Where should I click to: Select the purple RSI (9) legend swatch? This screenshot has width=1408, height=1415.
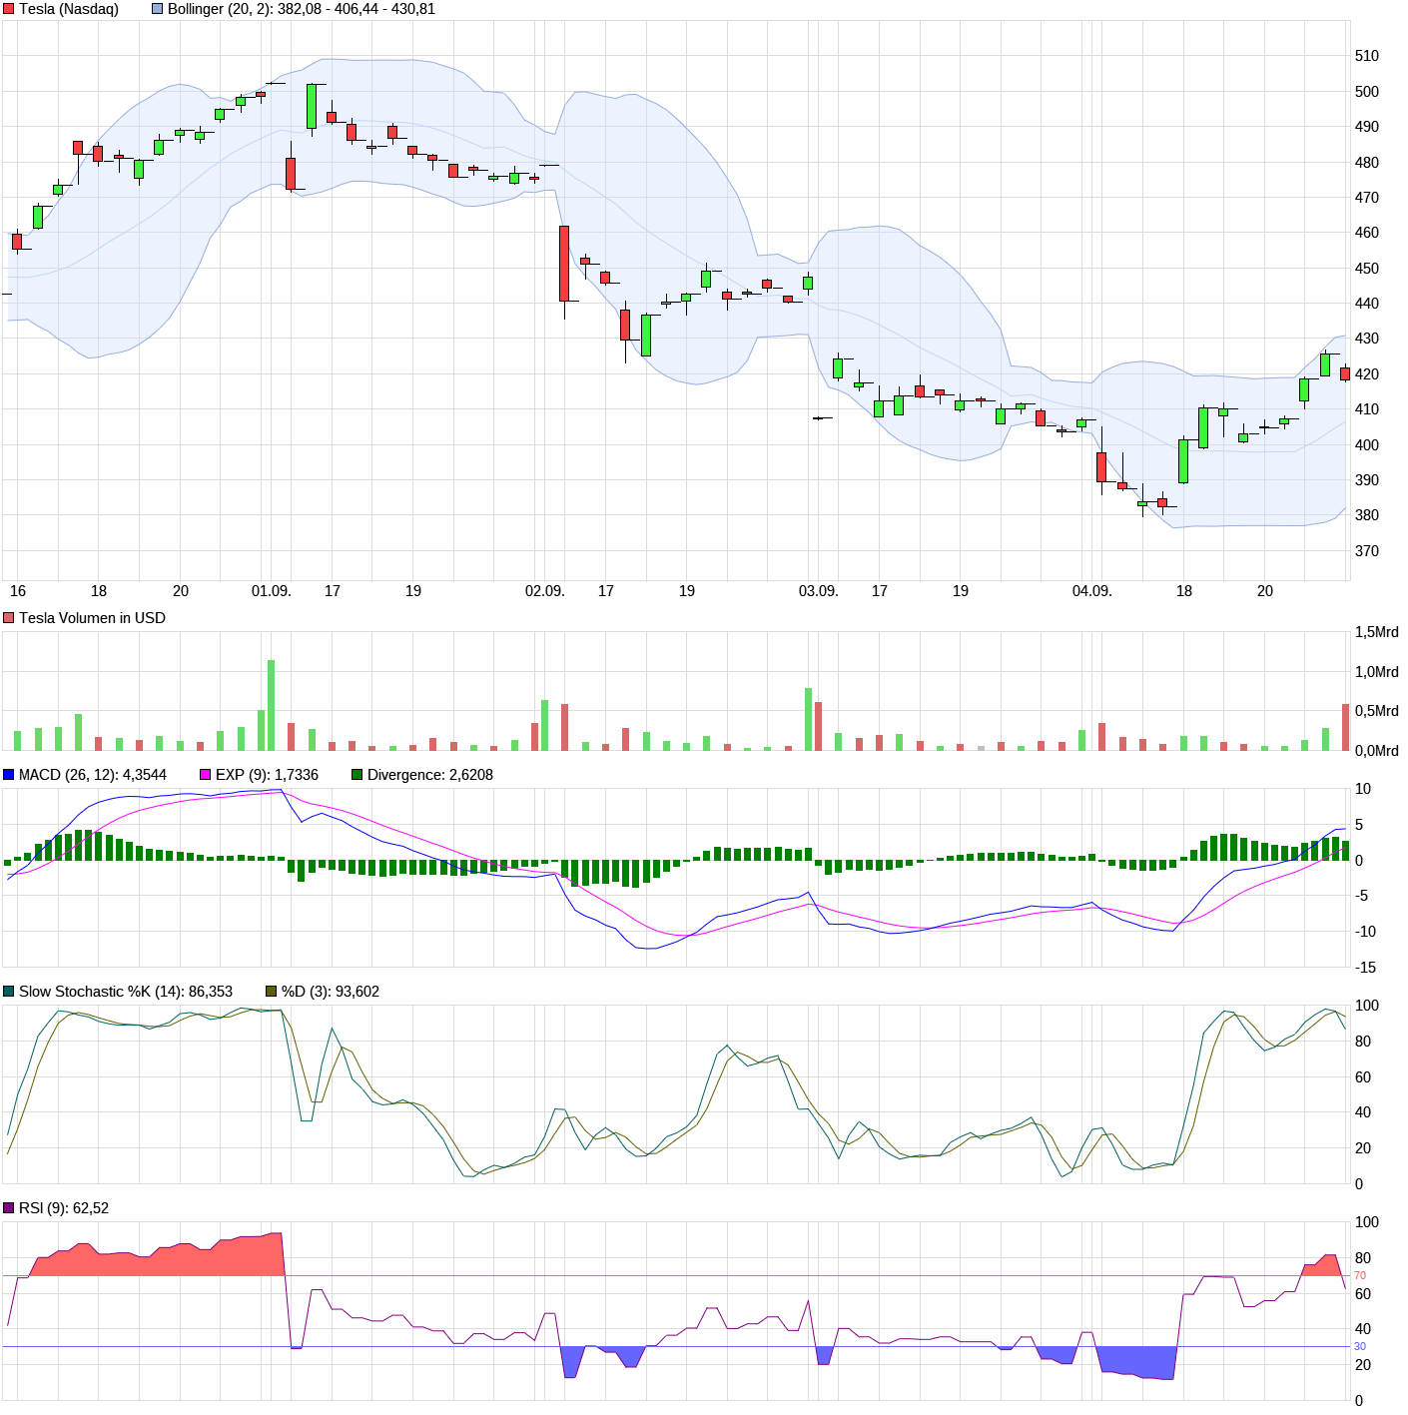point(9,1208)
